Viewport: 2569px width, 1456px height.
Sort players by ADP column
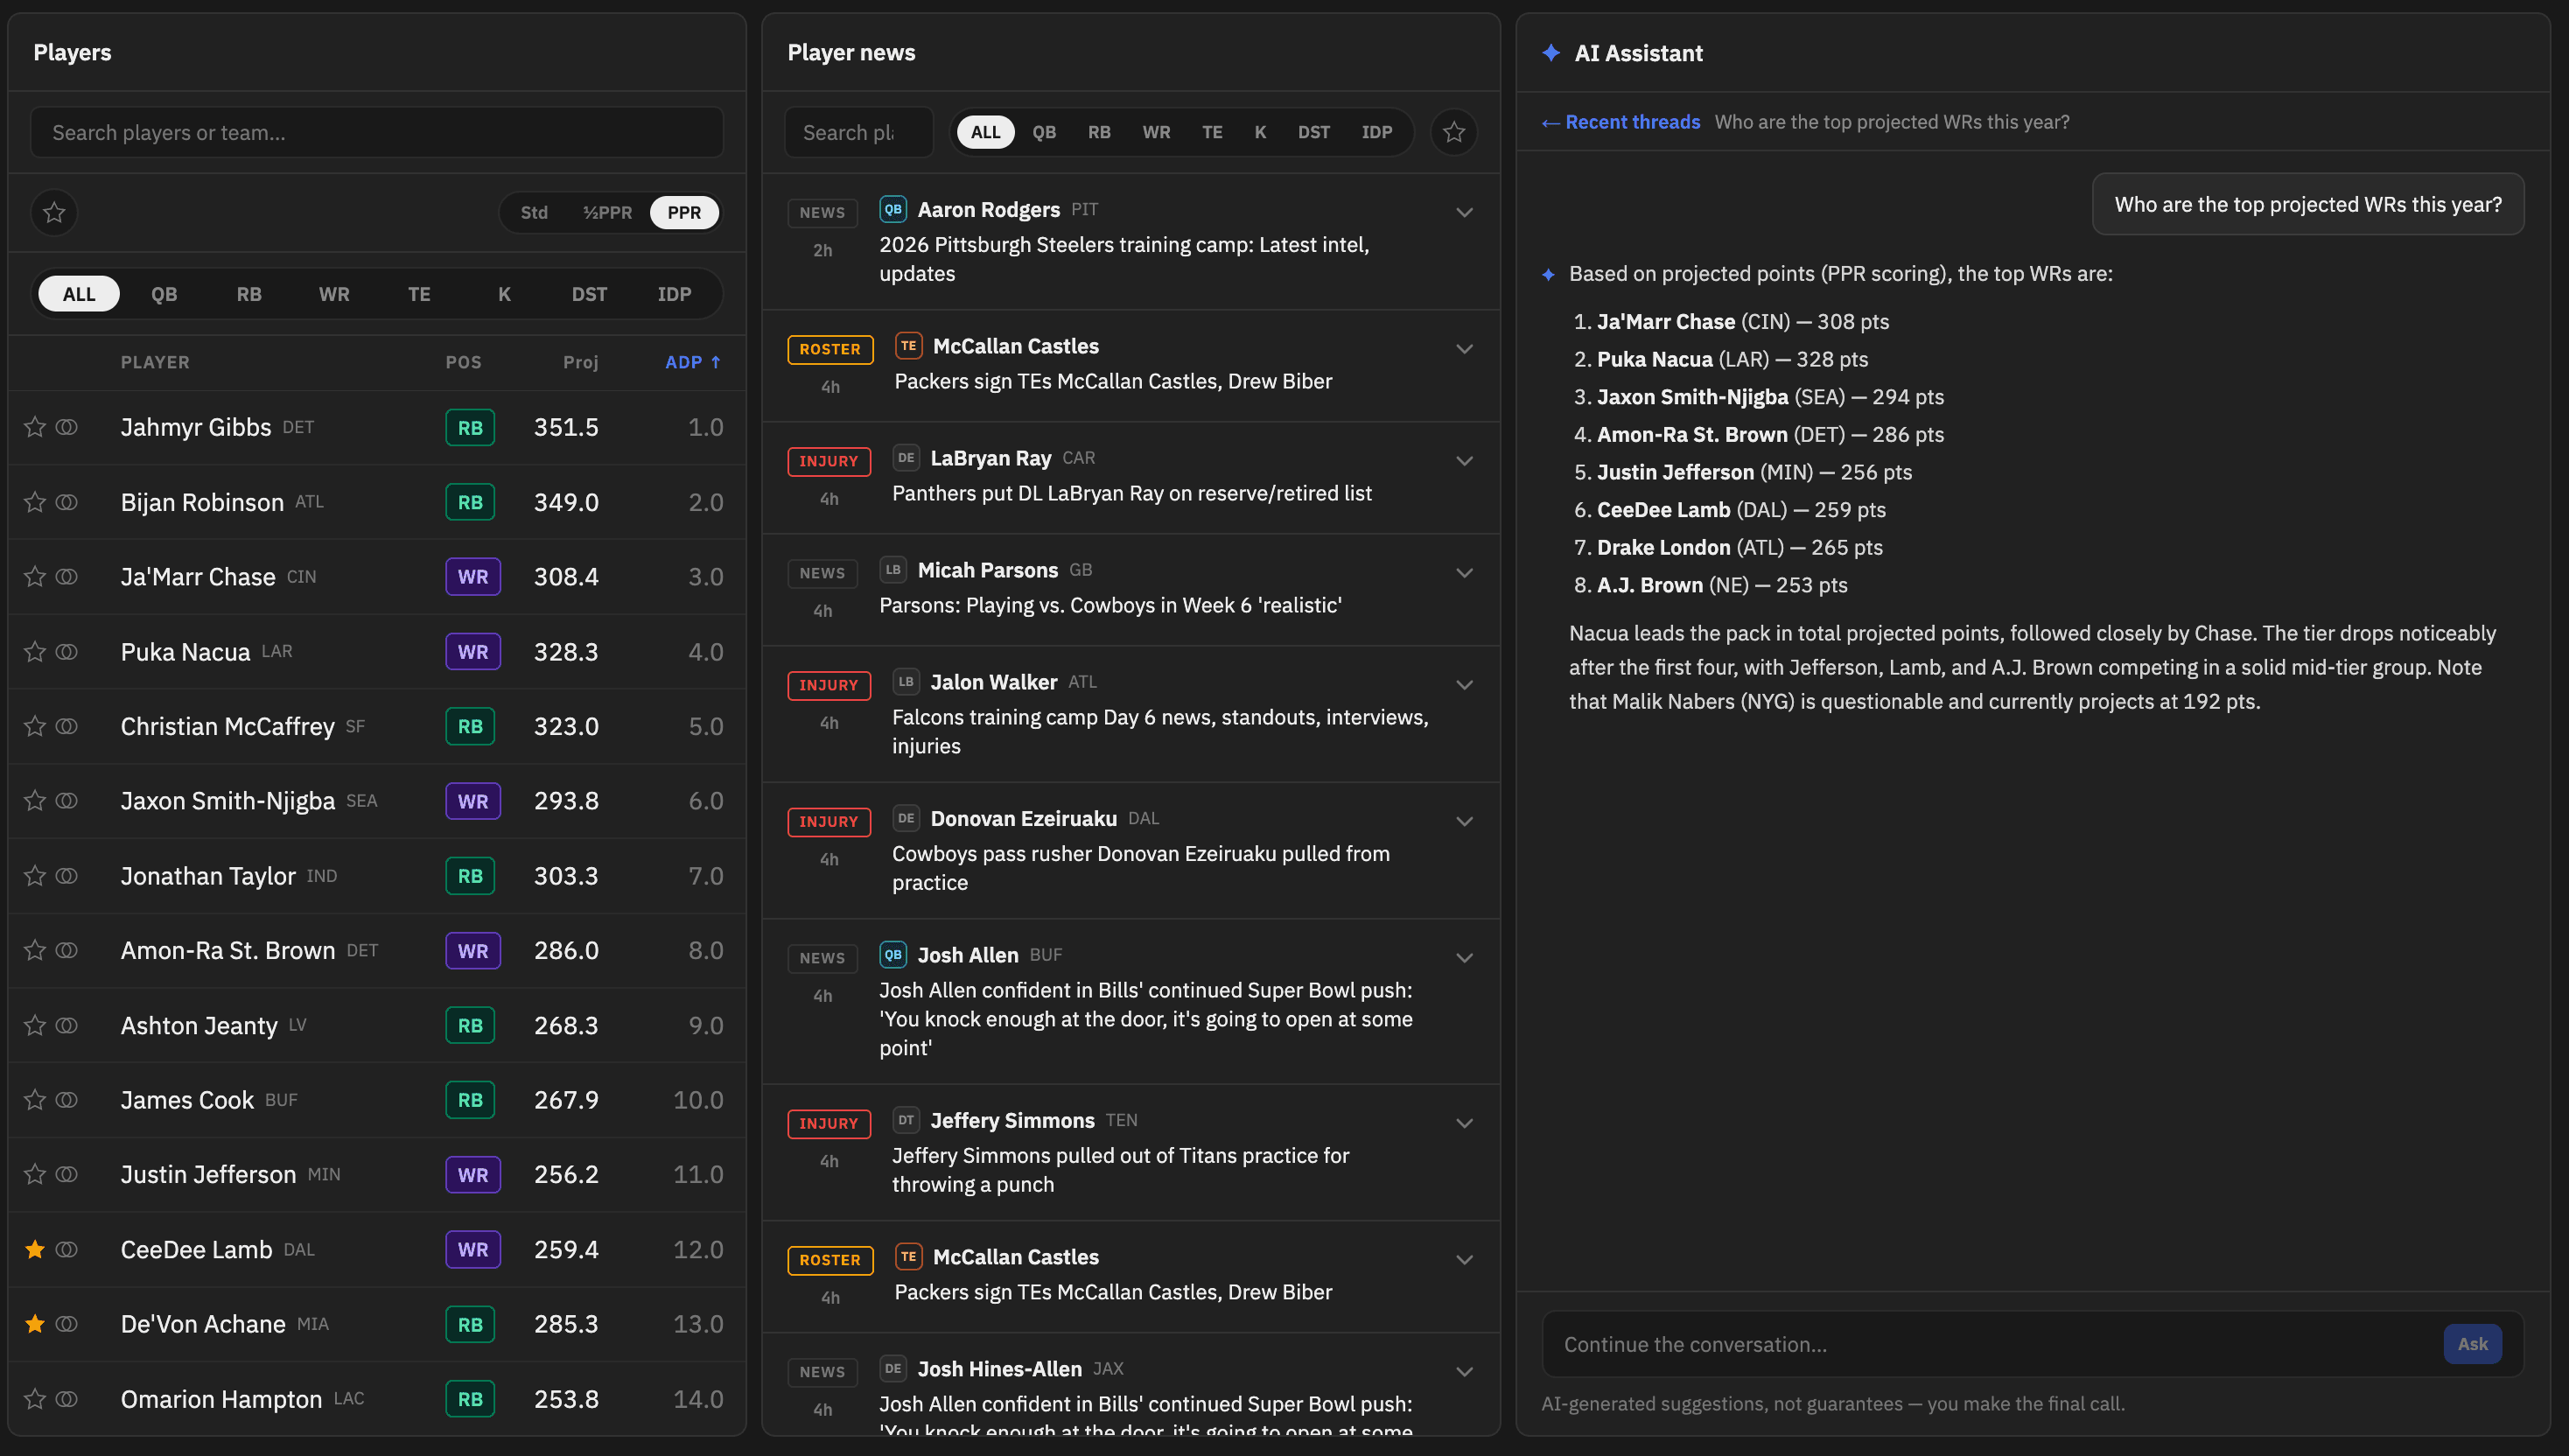pos(692,362)
